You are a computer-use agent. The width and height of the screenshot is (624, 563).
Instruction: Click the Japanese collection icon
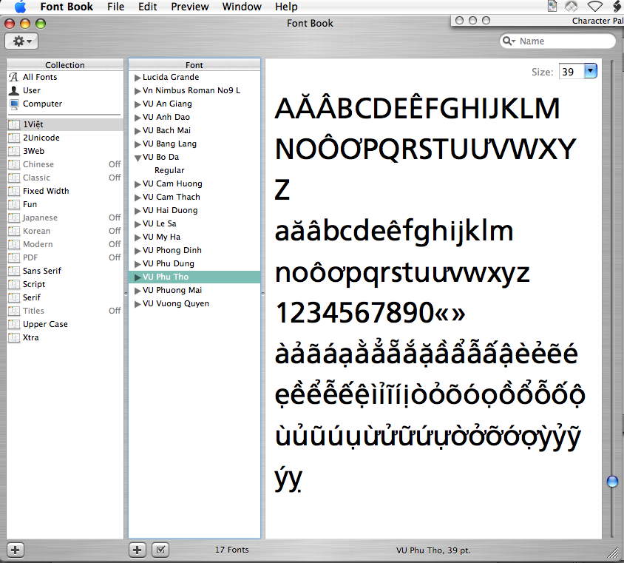(x=14, y=218)
